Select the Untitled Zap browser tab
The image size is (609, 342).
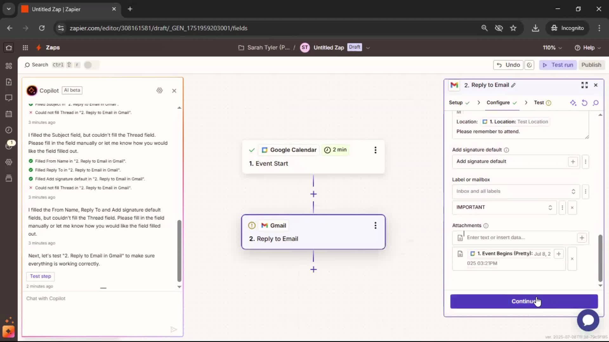[69, 9]
